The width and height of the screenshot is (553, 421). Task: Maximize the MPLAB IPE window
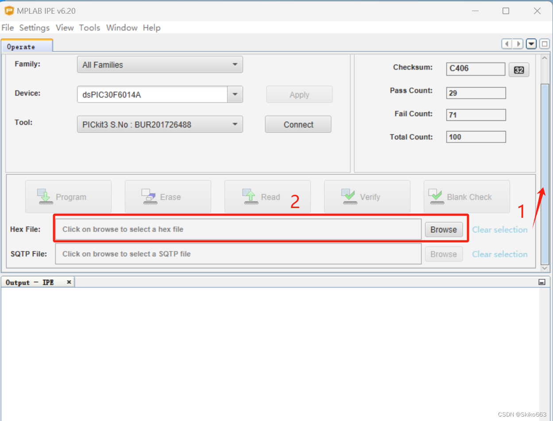coord(506,11)
